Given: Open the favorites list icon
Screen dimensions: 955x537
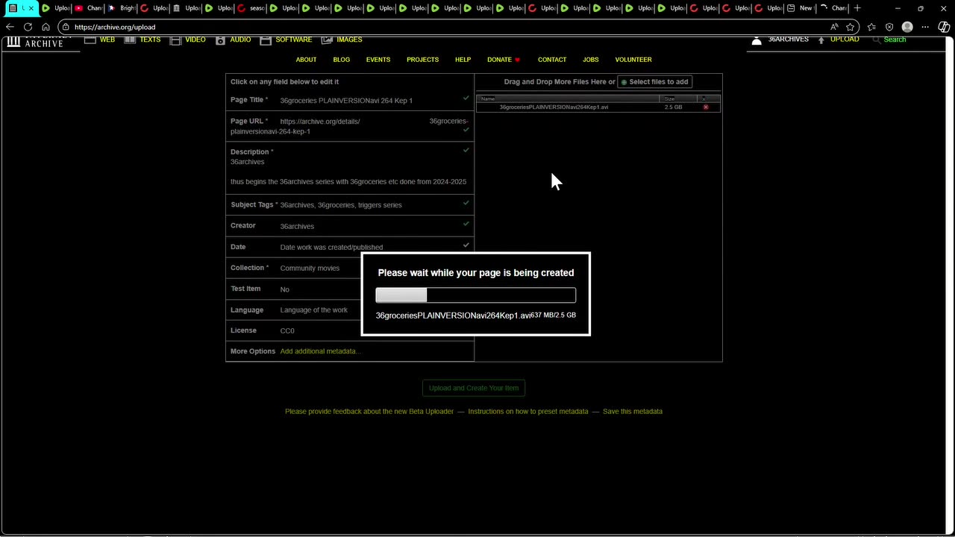Looking at the screenshot, I should [871, 27].
